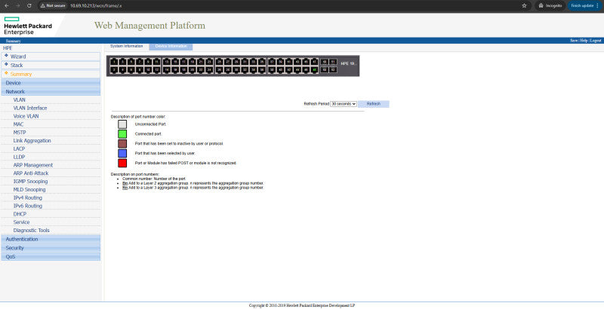This screenshot has height=309, width=604.
Task: Select port 47 on the switch panel
Action: (x=314, y=62)
